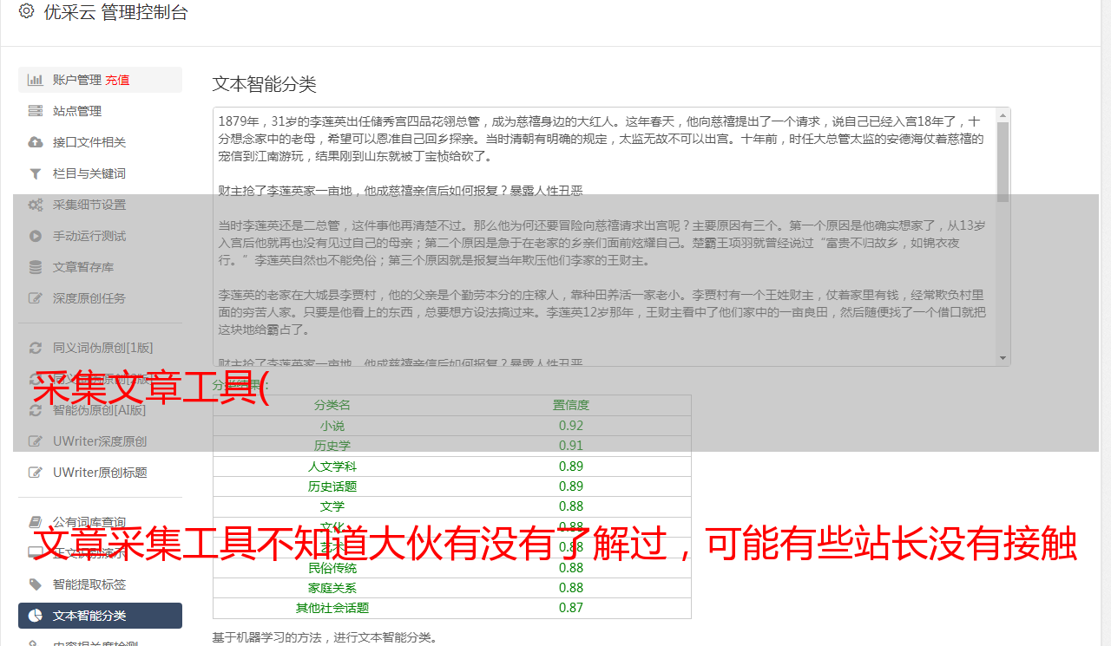Click the tag icon beside 智能提取标签
Image resolution: width=1111 pixels, height=646 pixels.
[36, 584]
